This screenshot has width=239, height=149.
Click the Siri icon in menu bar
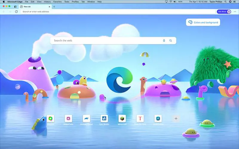[x=230, y=2]
